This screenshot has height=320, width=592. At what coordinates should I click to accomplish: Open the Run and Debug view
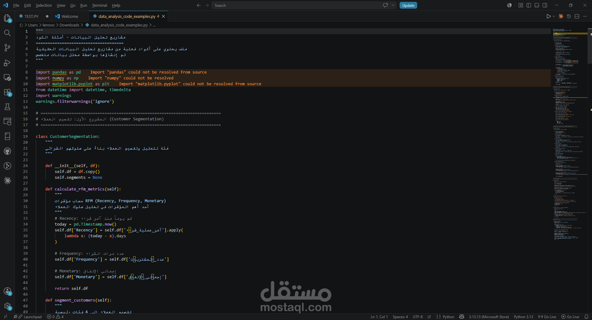(7, 63)
